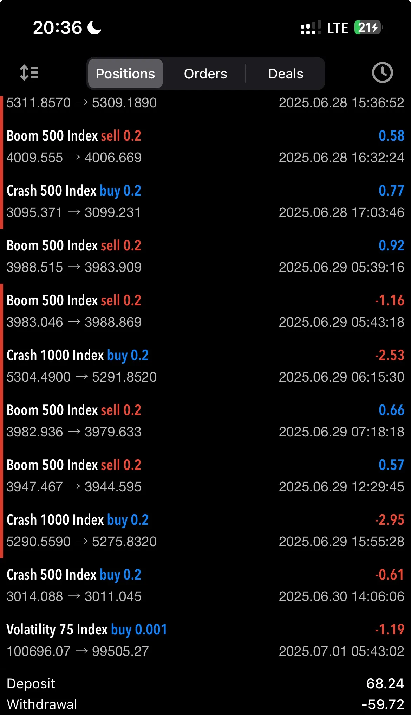Select Boom 500 trade with -1.16 loss
Viewport: 411px width, 715px height.
point(205,311)
